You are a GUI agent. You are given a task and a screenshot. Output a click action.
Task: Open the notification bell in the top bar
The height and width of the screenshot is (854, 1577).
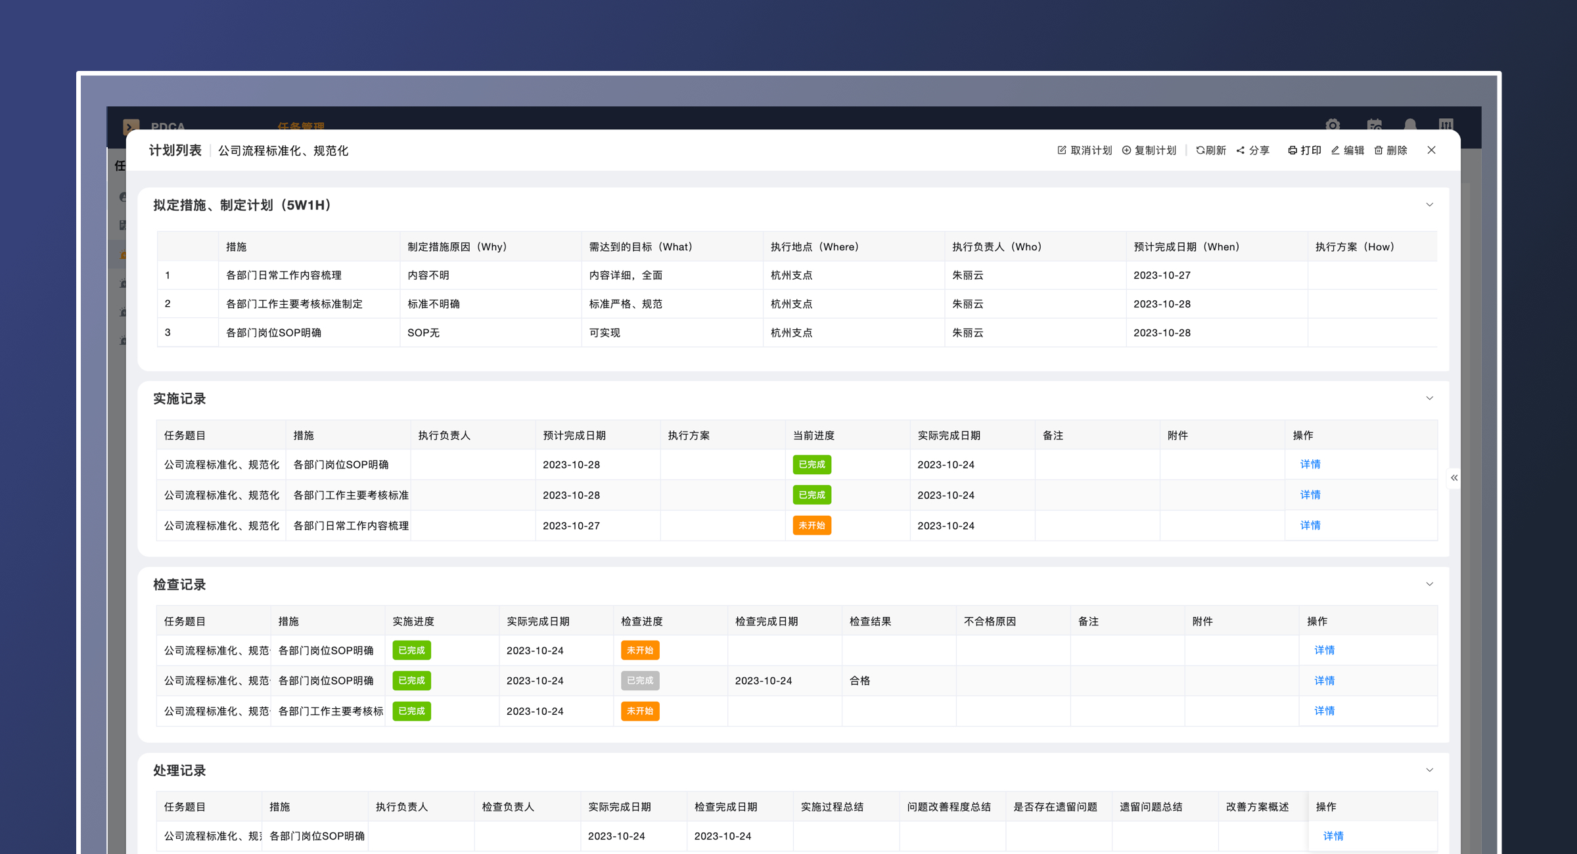click(1410, 125)
